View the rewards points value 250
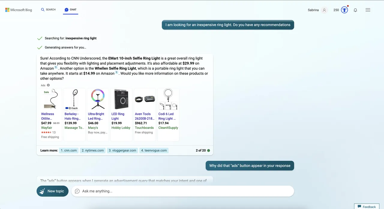This screenshot has height=209, width=384. (x=336, y=10)
